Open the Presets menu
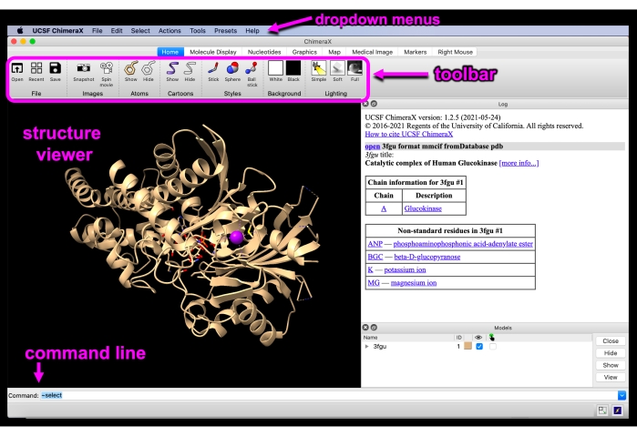 (225, 30)
